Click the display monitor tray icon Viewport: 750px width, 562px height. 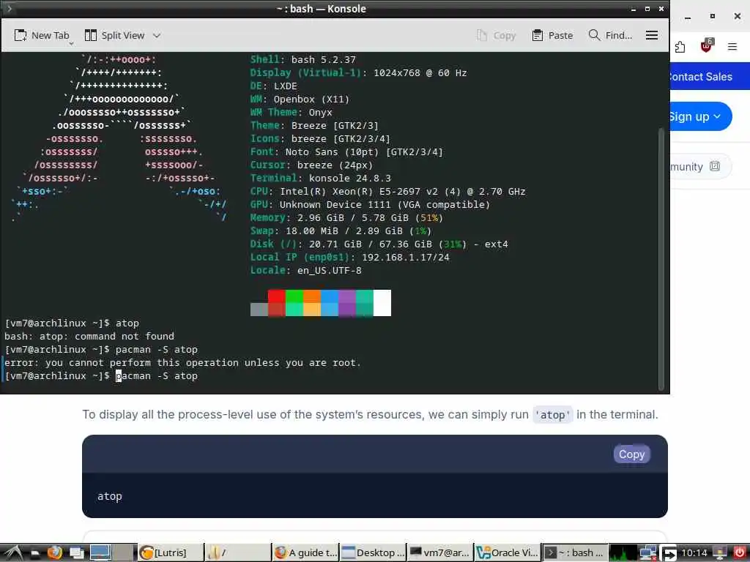point(719,553)
